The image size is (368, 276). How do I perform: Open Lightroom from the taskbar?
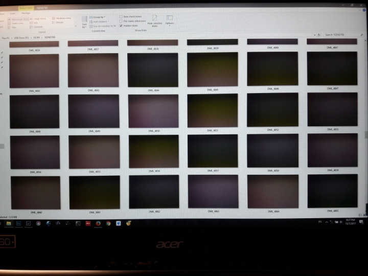[x=29, y=223]
